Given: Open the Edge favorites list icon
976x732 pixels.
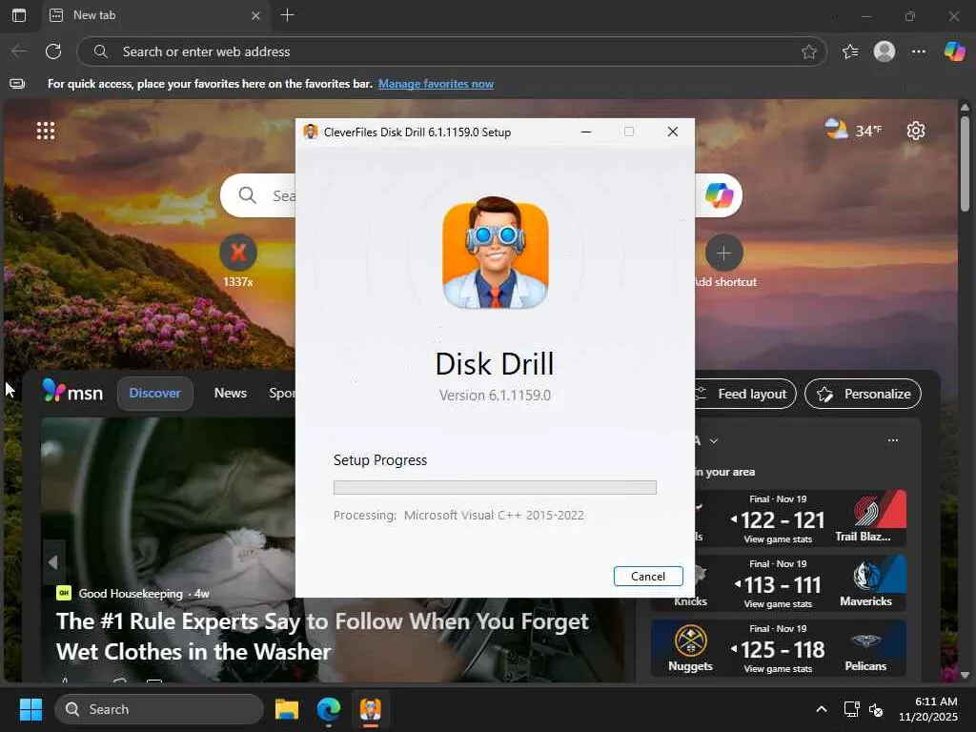Looking at the screenshot, I should 849,51.
